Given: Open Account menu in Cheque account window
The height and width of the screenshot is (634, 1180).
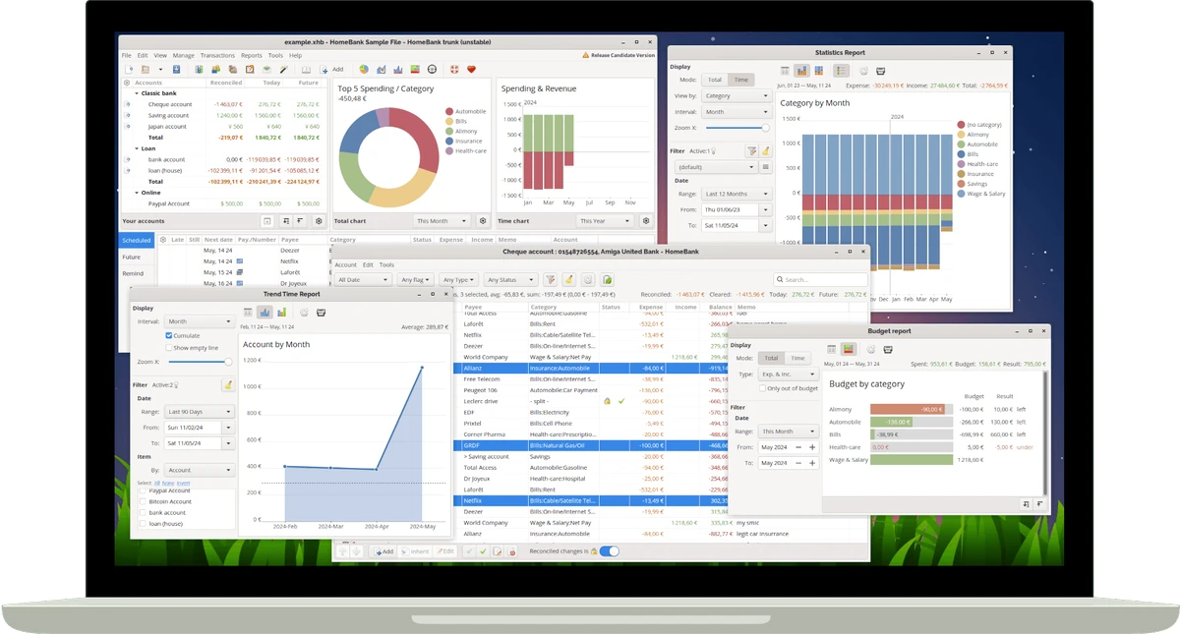Looking at the screenshot, I should (346, 264).
